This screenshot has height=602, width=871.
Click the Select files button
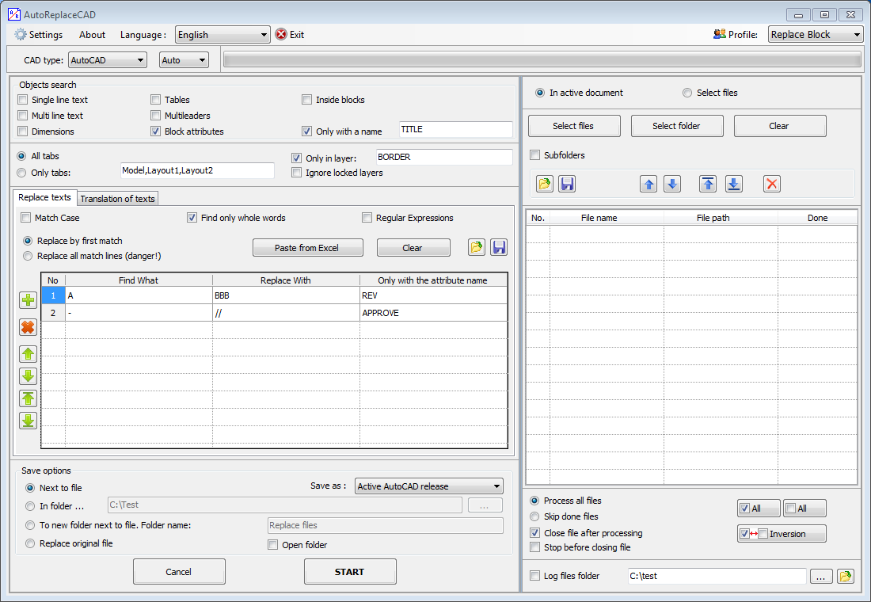(x=574, y=126)
